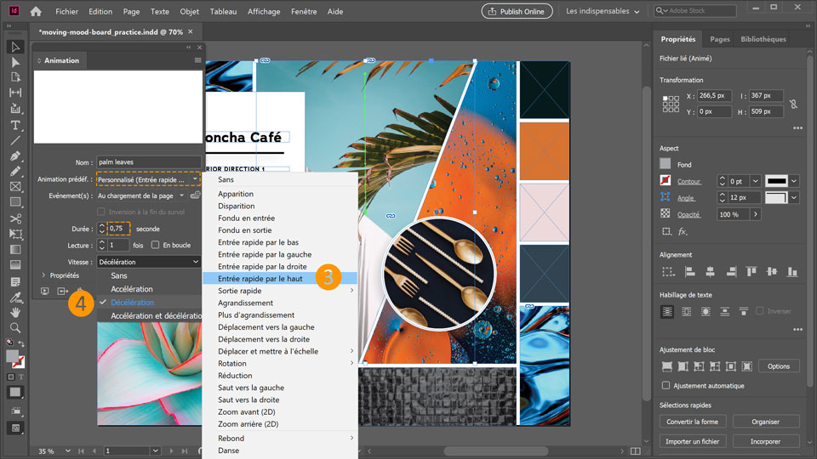Click the Importer un fichier button
Viewport: 817px width, 459px height.
point(693,441)
